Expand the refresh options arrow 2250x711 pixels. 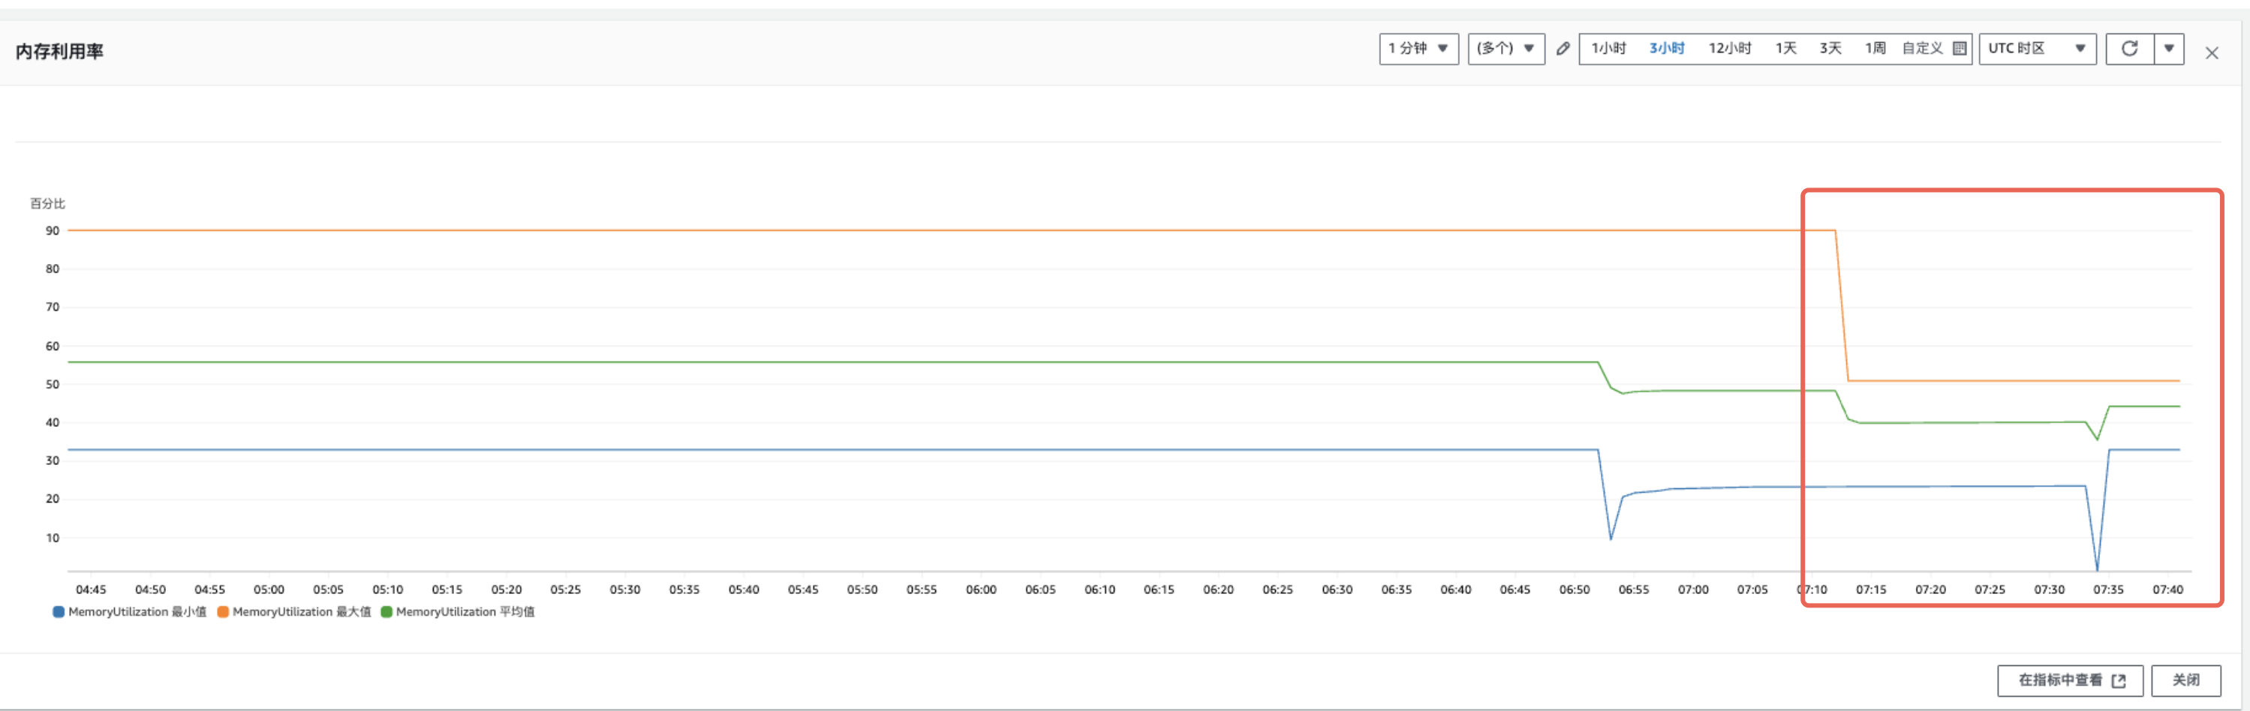tap(2169, 49)
